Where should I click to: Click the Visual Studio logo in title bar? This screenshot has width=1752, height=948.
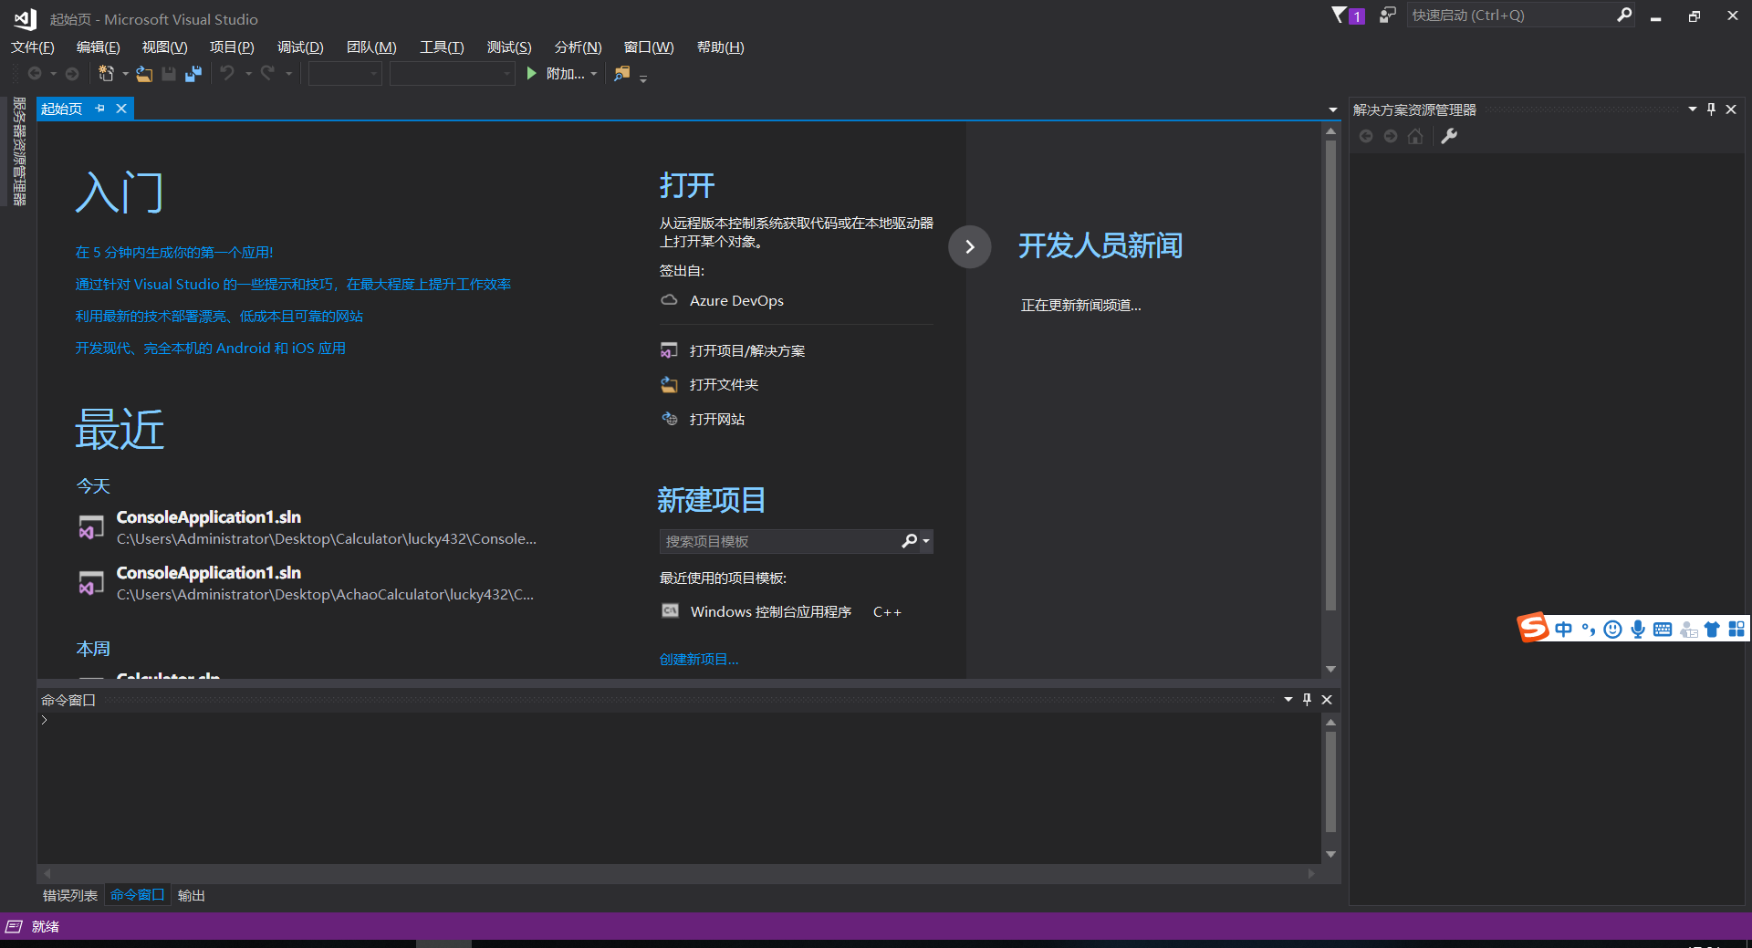(25, 18)
